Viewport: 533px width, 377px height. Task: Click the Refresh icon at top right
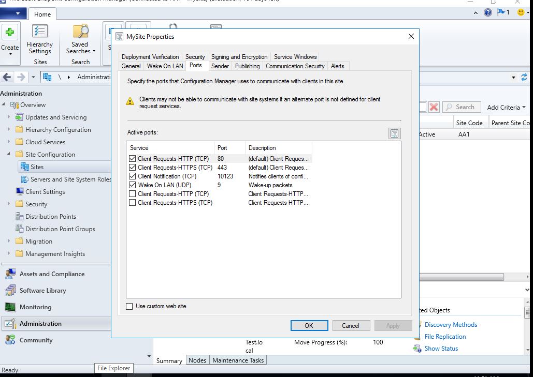click(x=524, y=77)
